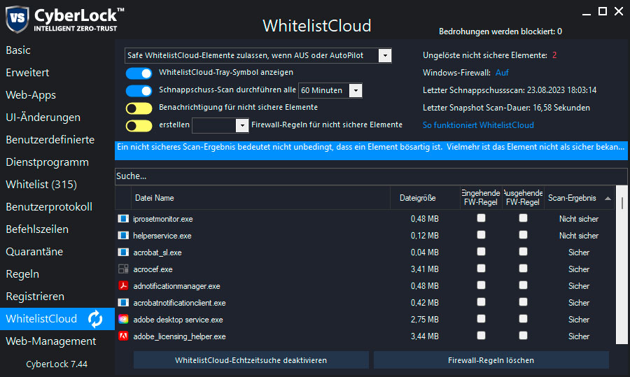Sort by Datei Name column header

260,198
